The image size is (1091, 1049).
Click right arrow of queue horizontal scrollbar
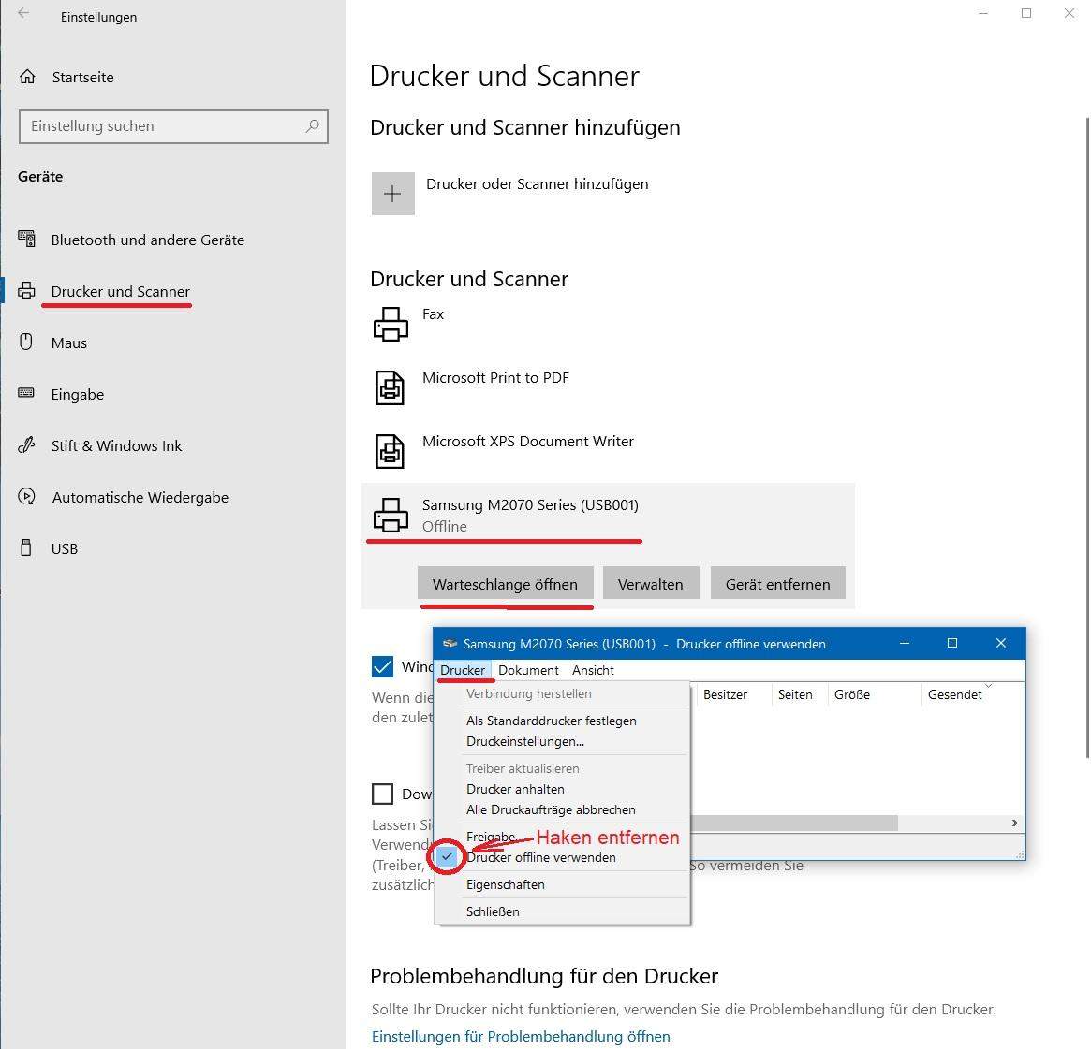1014,823
